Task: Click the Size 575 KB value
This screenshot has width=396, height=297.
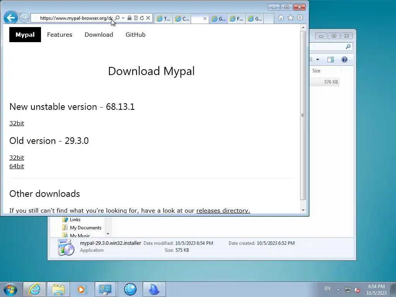Action: tap(182, 250)
